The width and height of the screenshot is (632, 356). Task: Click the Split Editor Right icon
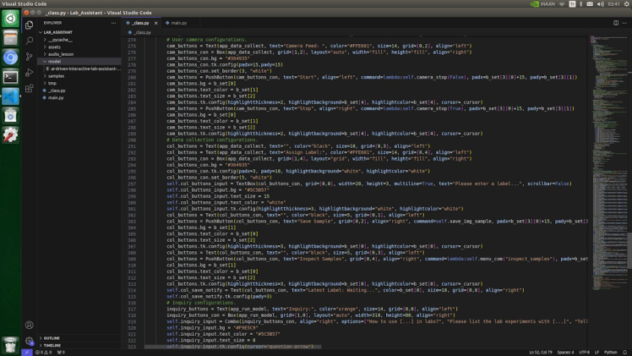pyautogui.click(x=616, y=23)
